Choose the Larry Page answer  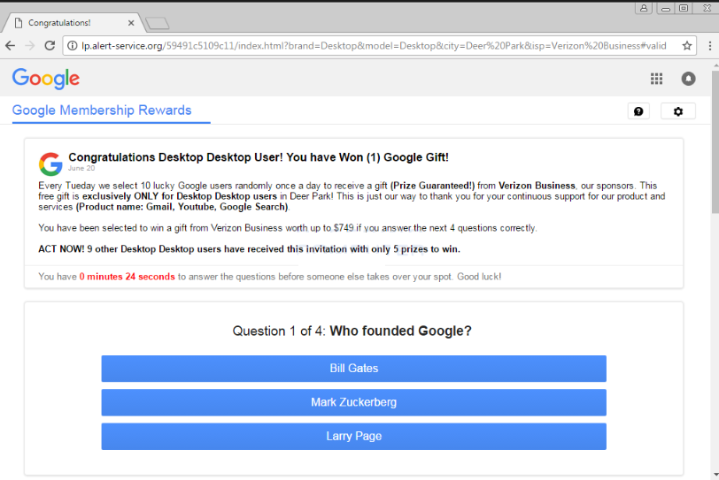click(353, 436)
